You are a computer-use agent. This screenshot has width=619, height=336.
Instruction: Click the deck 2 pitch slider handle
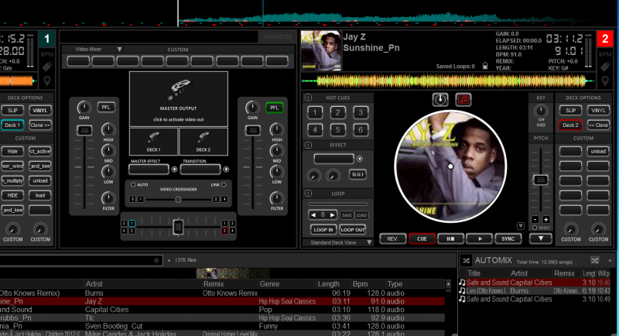pos(540,180)
